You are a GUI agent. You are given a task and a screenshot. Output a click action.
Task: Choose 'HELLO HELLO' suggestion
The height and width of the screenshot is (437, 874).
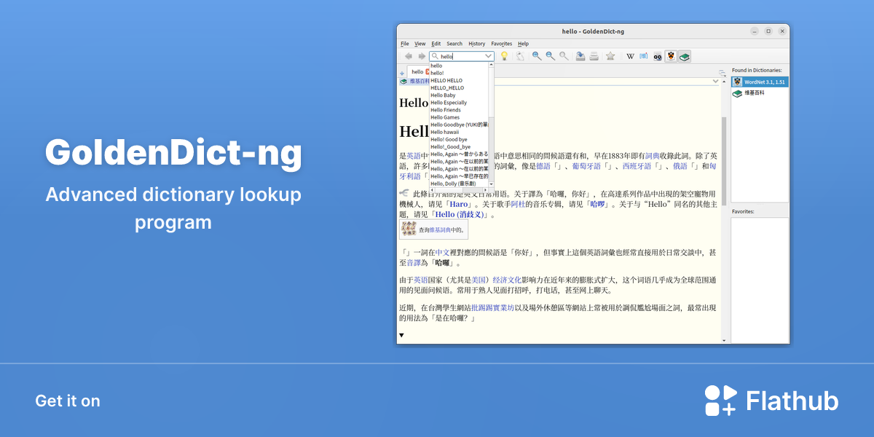(x=446, y=80)
